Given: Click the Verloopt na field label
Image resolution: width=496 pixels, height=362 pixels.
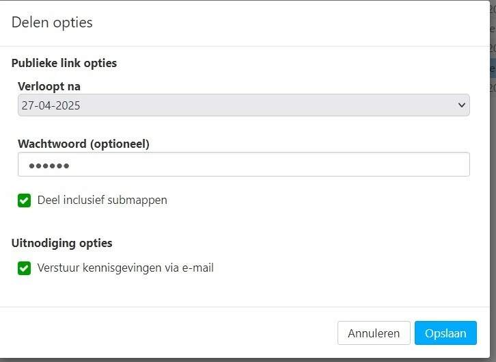Looking at the screenshot, I should [x=49, y=86].
